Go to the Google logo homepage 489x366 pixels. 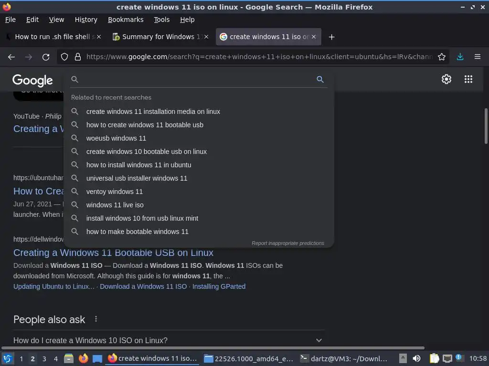(32, 80)
